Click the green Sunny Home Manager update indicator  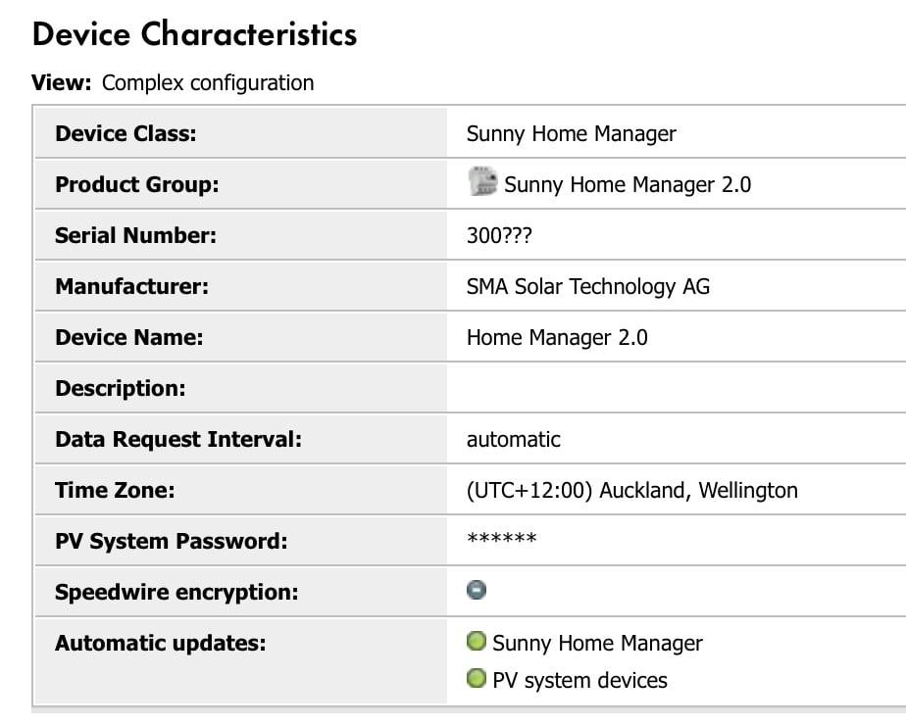coord(477,641)
